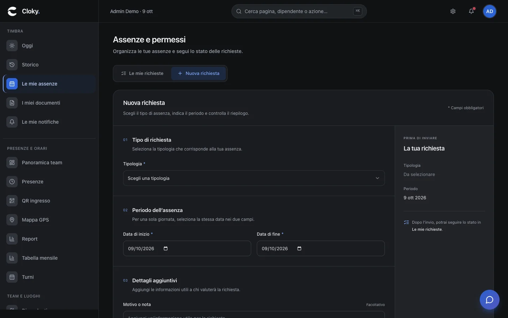Open the settings gear icon
The image size is (508, 318).
coord(453,11)
